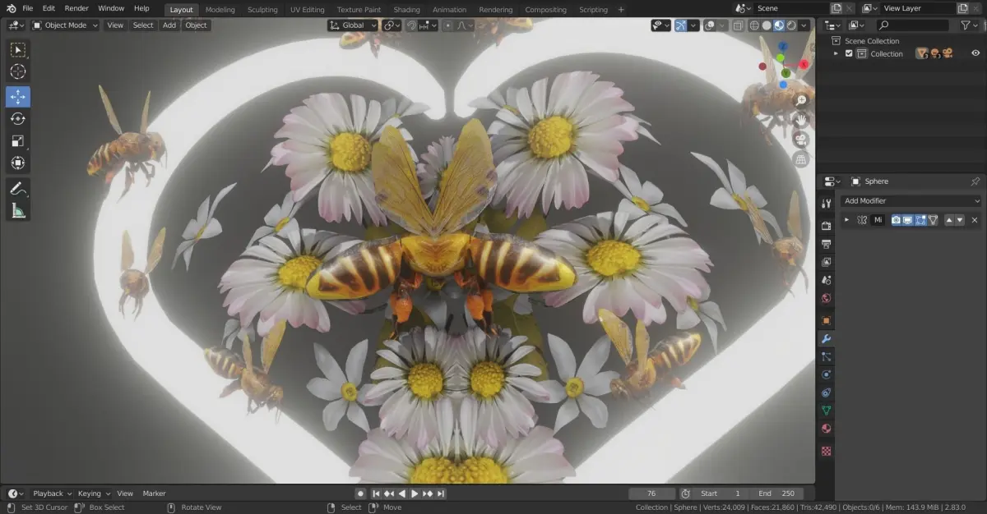Switch to the UV Editing workspace tab
This screenshot has height=514, width=987.
pyautogui.click(x=308, y=10)
